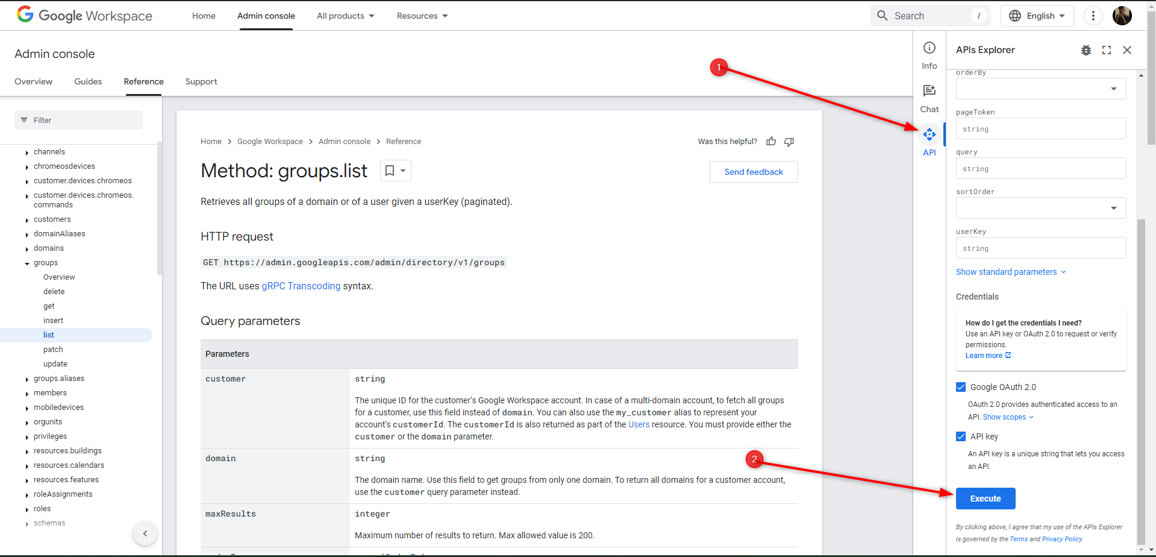The width and height of the screenshot is (1156, 557).
Task: Open the update method under groups
Action: tap(55, 364)
